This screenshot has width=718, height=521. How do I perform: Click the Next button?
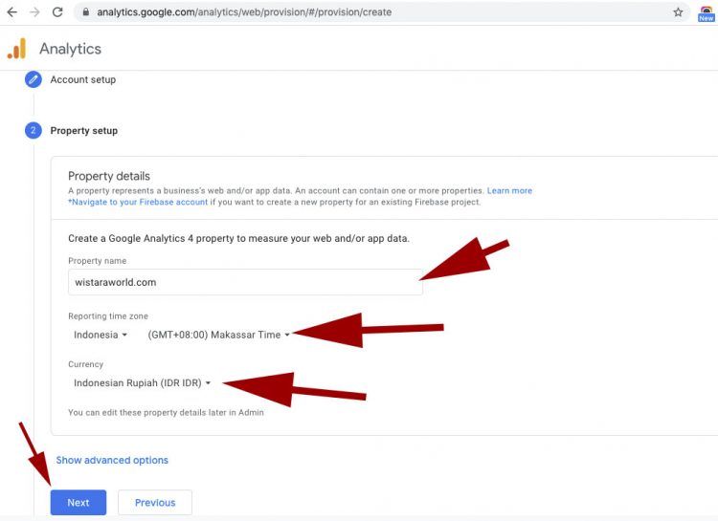(x=79, y=502)
